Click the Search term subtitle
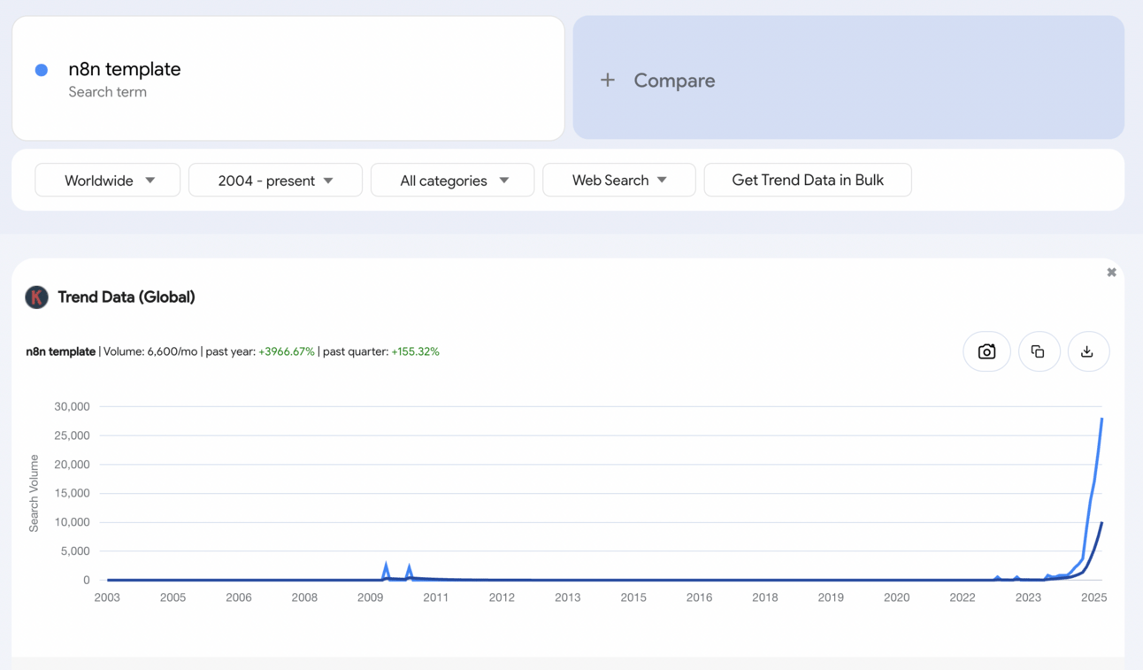The image size is (1143, 670). (108, 92)
